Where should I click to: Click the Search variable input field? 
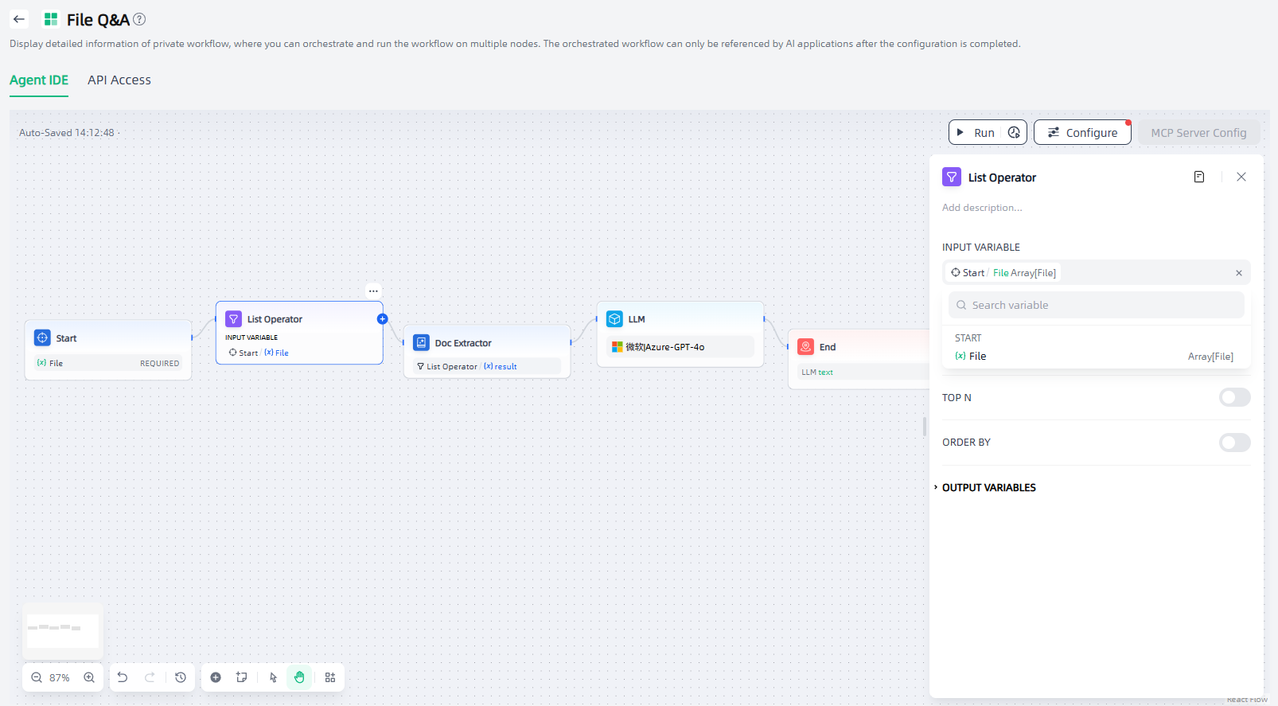pyautogui.click(x=1102, y=305)
